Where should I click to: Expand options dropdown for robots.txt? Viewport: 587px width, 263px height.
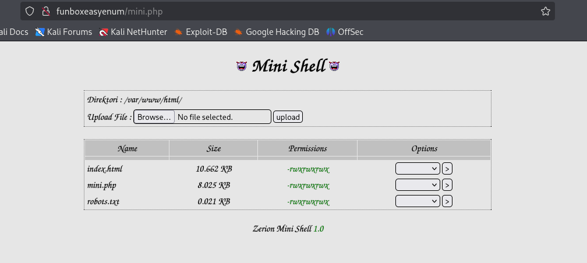point(417,201)
